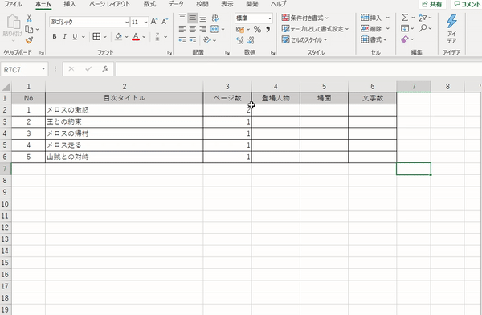Click the Paste (貼り付け) icon
This screenshot has height=315, width=482.
coord(13,22)
